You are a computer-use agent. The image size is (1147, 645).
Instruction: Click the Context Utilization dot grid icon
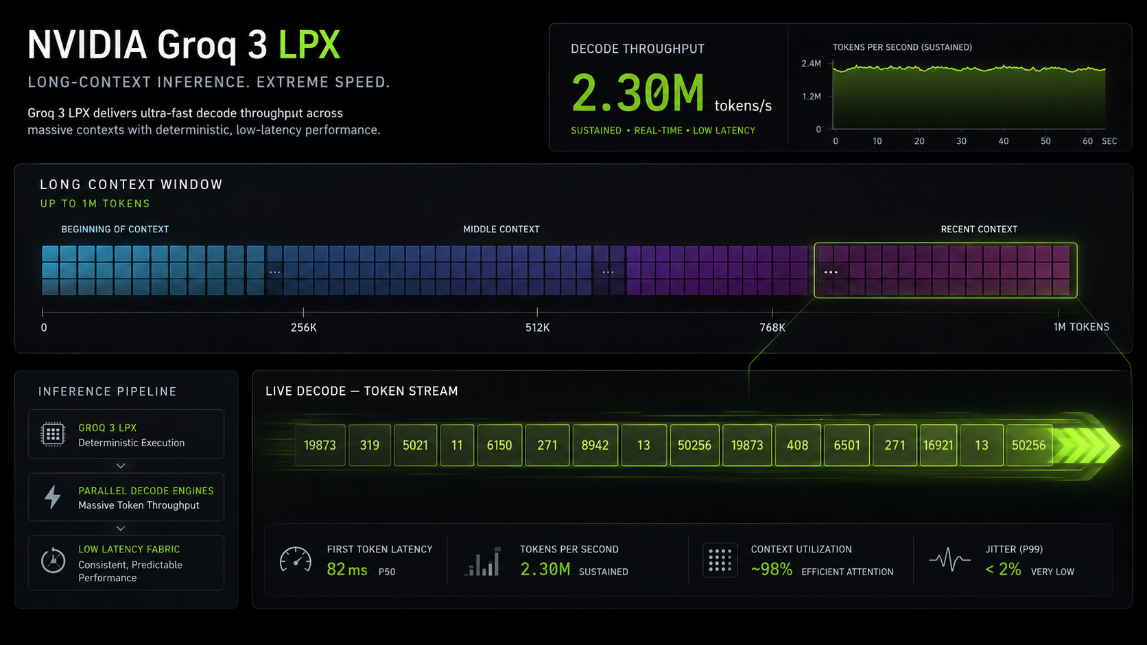pyautogui.click(x=720, y=560)
